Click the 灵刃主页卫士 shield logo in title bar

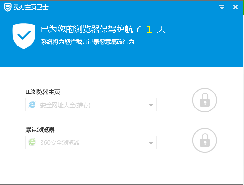[x=8, y=7]
